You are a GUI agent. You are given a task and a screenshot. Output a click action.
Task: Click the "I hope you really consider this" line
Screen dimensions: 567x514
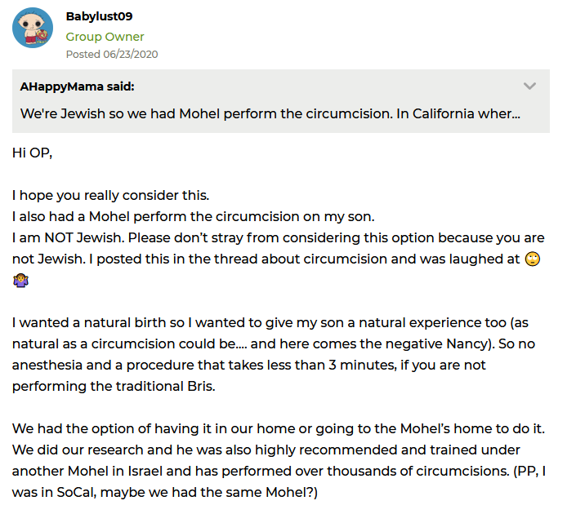click(110, 196)
